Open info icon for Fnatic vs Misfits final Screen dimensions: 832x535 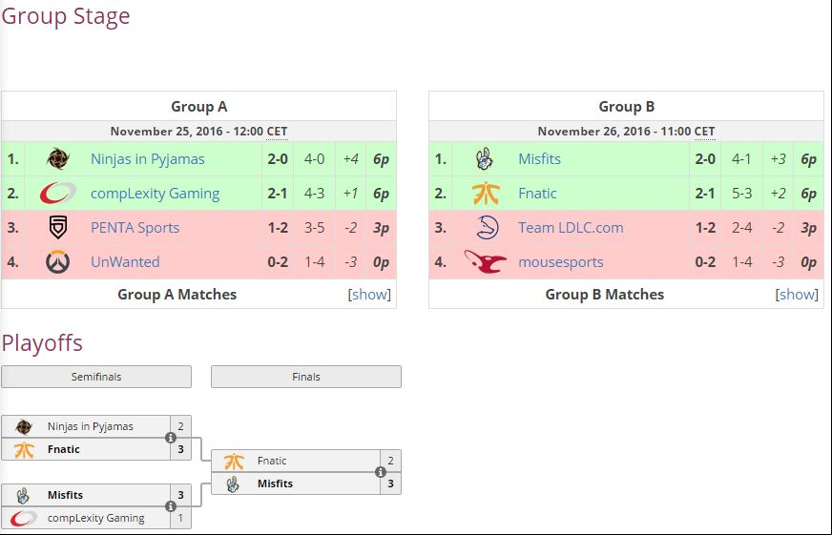click(381, 472)
